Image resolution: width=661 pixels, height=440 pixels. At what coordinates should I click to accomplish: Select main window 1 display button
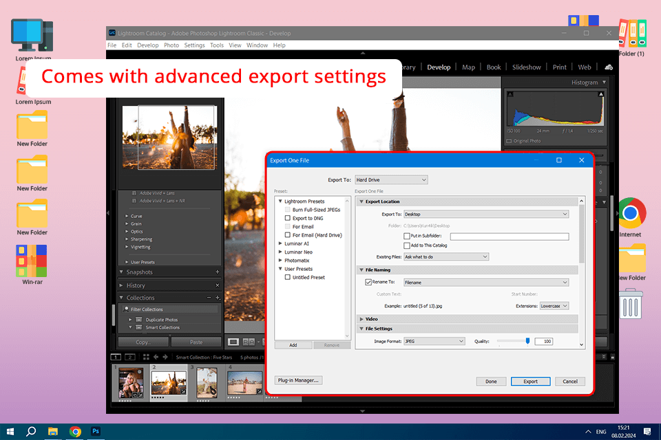(116, 357)
